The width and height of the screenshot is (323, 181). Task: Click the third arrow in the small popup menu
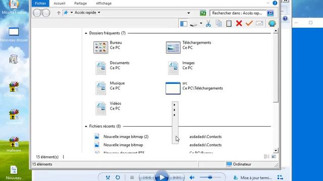tap(175, 115)
